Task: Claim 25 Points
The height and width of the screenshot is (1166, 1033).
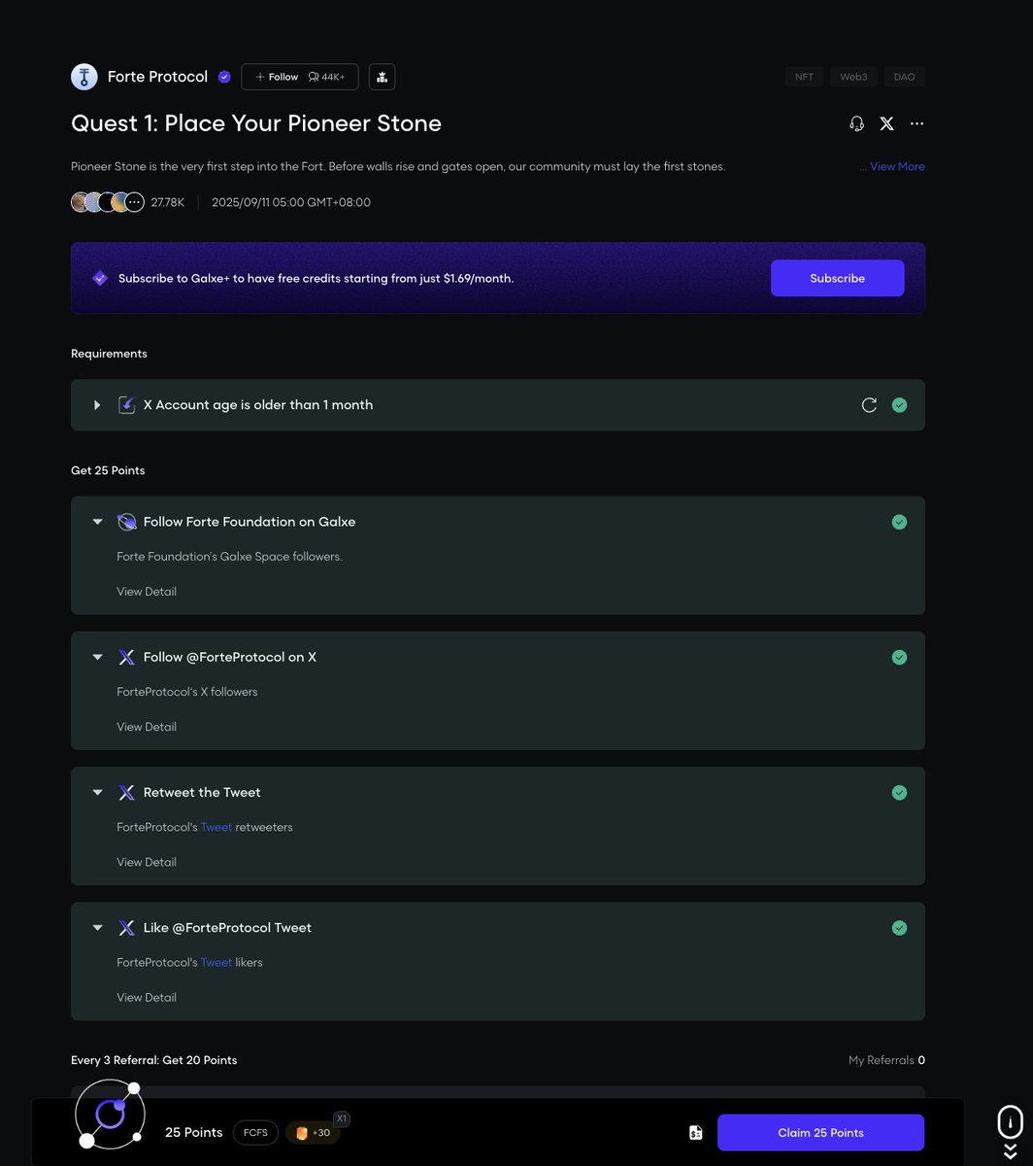Action: (820, 1133)
